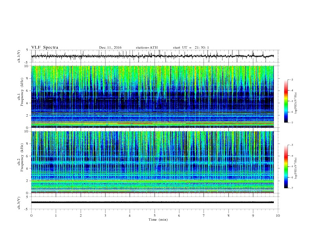Click the "Time (min)" axis title

158,219
